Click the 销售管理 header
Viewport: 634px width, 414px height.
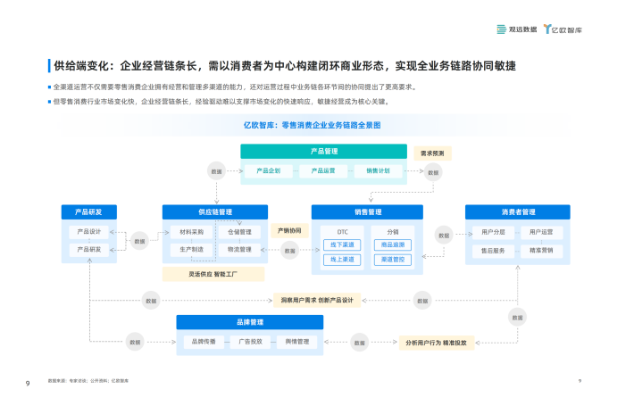[x=368, y=212]
